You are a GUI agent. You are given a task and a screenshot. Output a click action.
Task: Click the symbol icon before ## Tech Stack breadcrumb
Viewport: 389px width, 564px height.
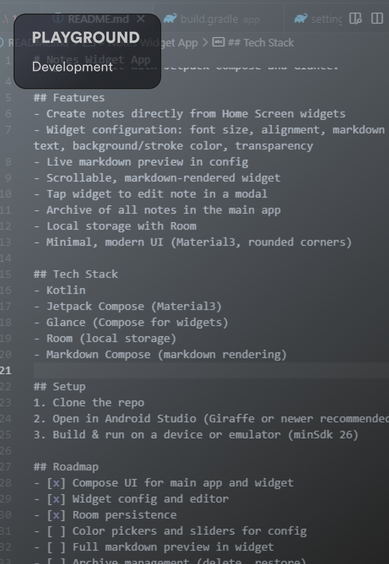[218, 42]
